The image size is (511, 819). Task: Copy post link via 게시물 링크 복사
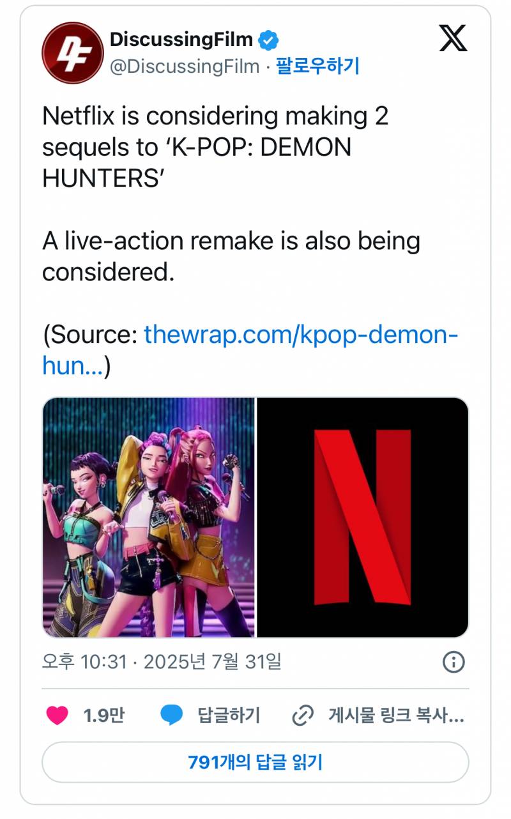[395, 716]
